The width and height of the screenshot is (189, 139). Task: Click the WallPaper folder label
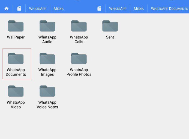[16, 37]
